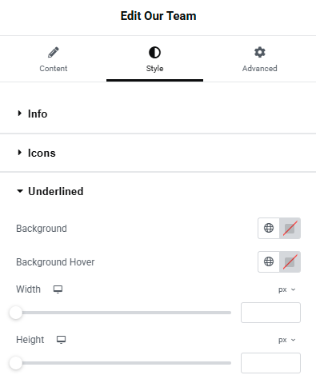Viewport: 316px width, 387px height.
Task: Focus the Width value input field
Action: tap(270, 313)
